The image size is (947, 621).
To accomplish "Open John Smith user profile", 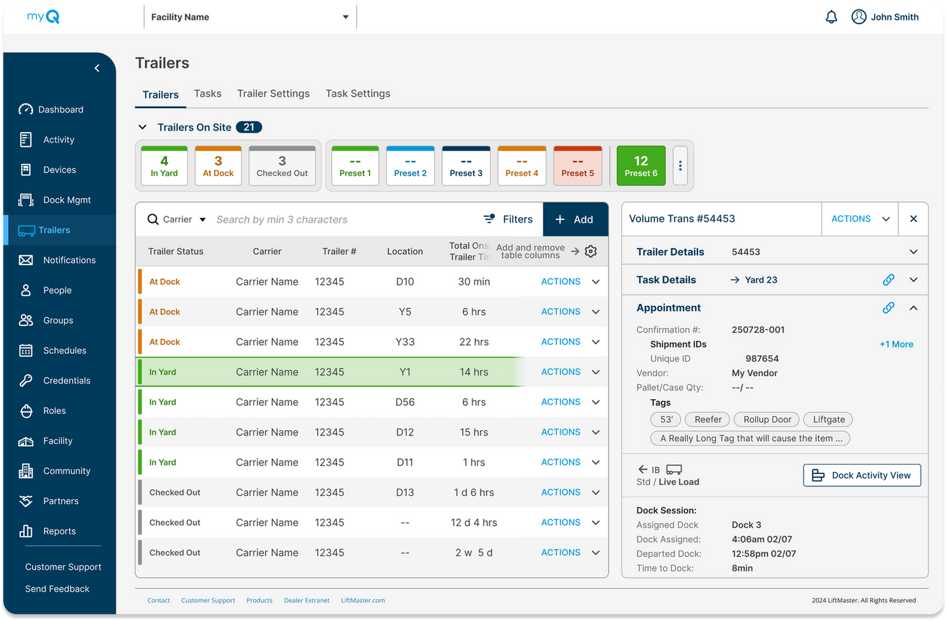I will click(885, 17).
